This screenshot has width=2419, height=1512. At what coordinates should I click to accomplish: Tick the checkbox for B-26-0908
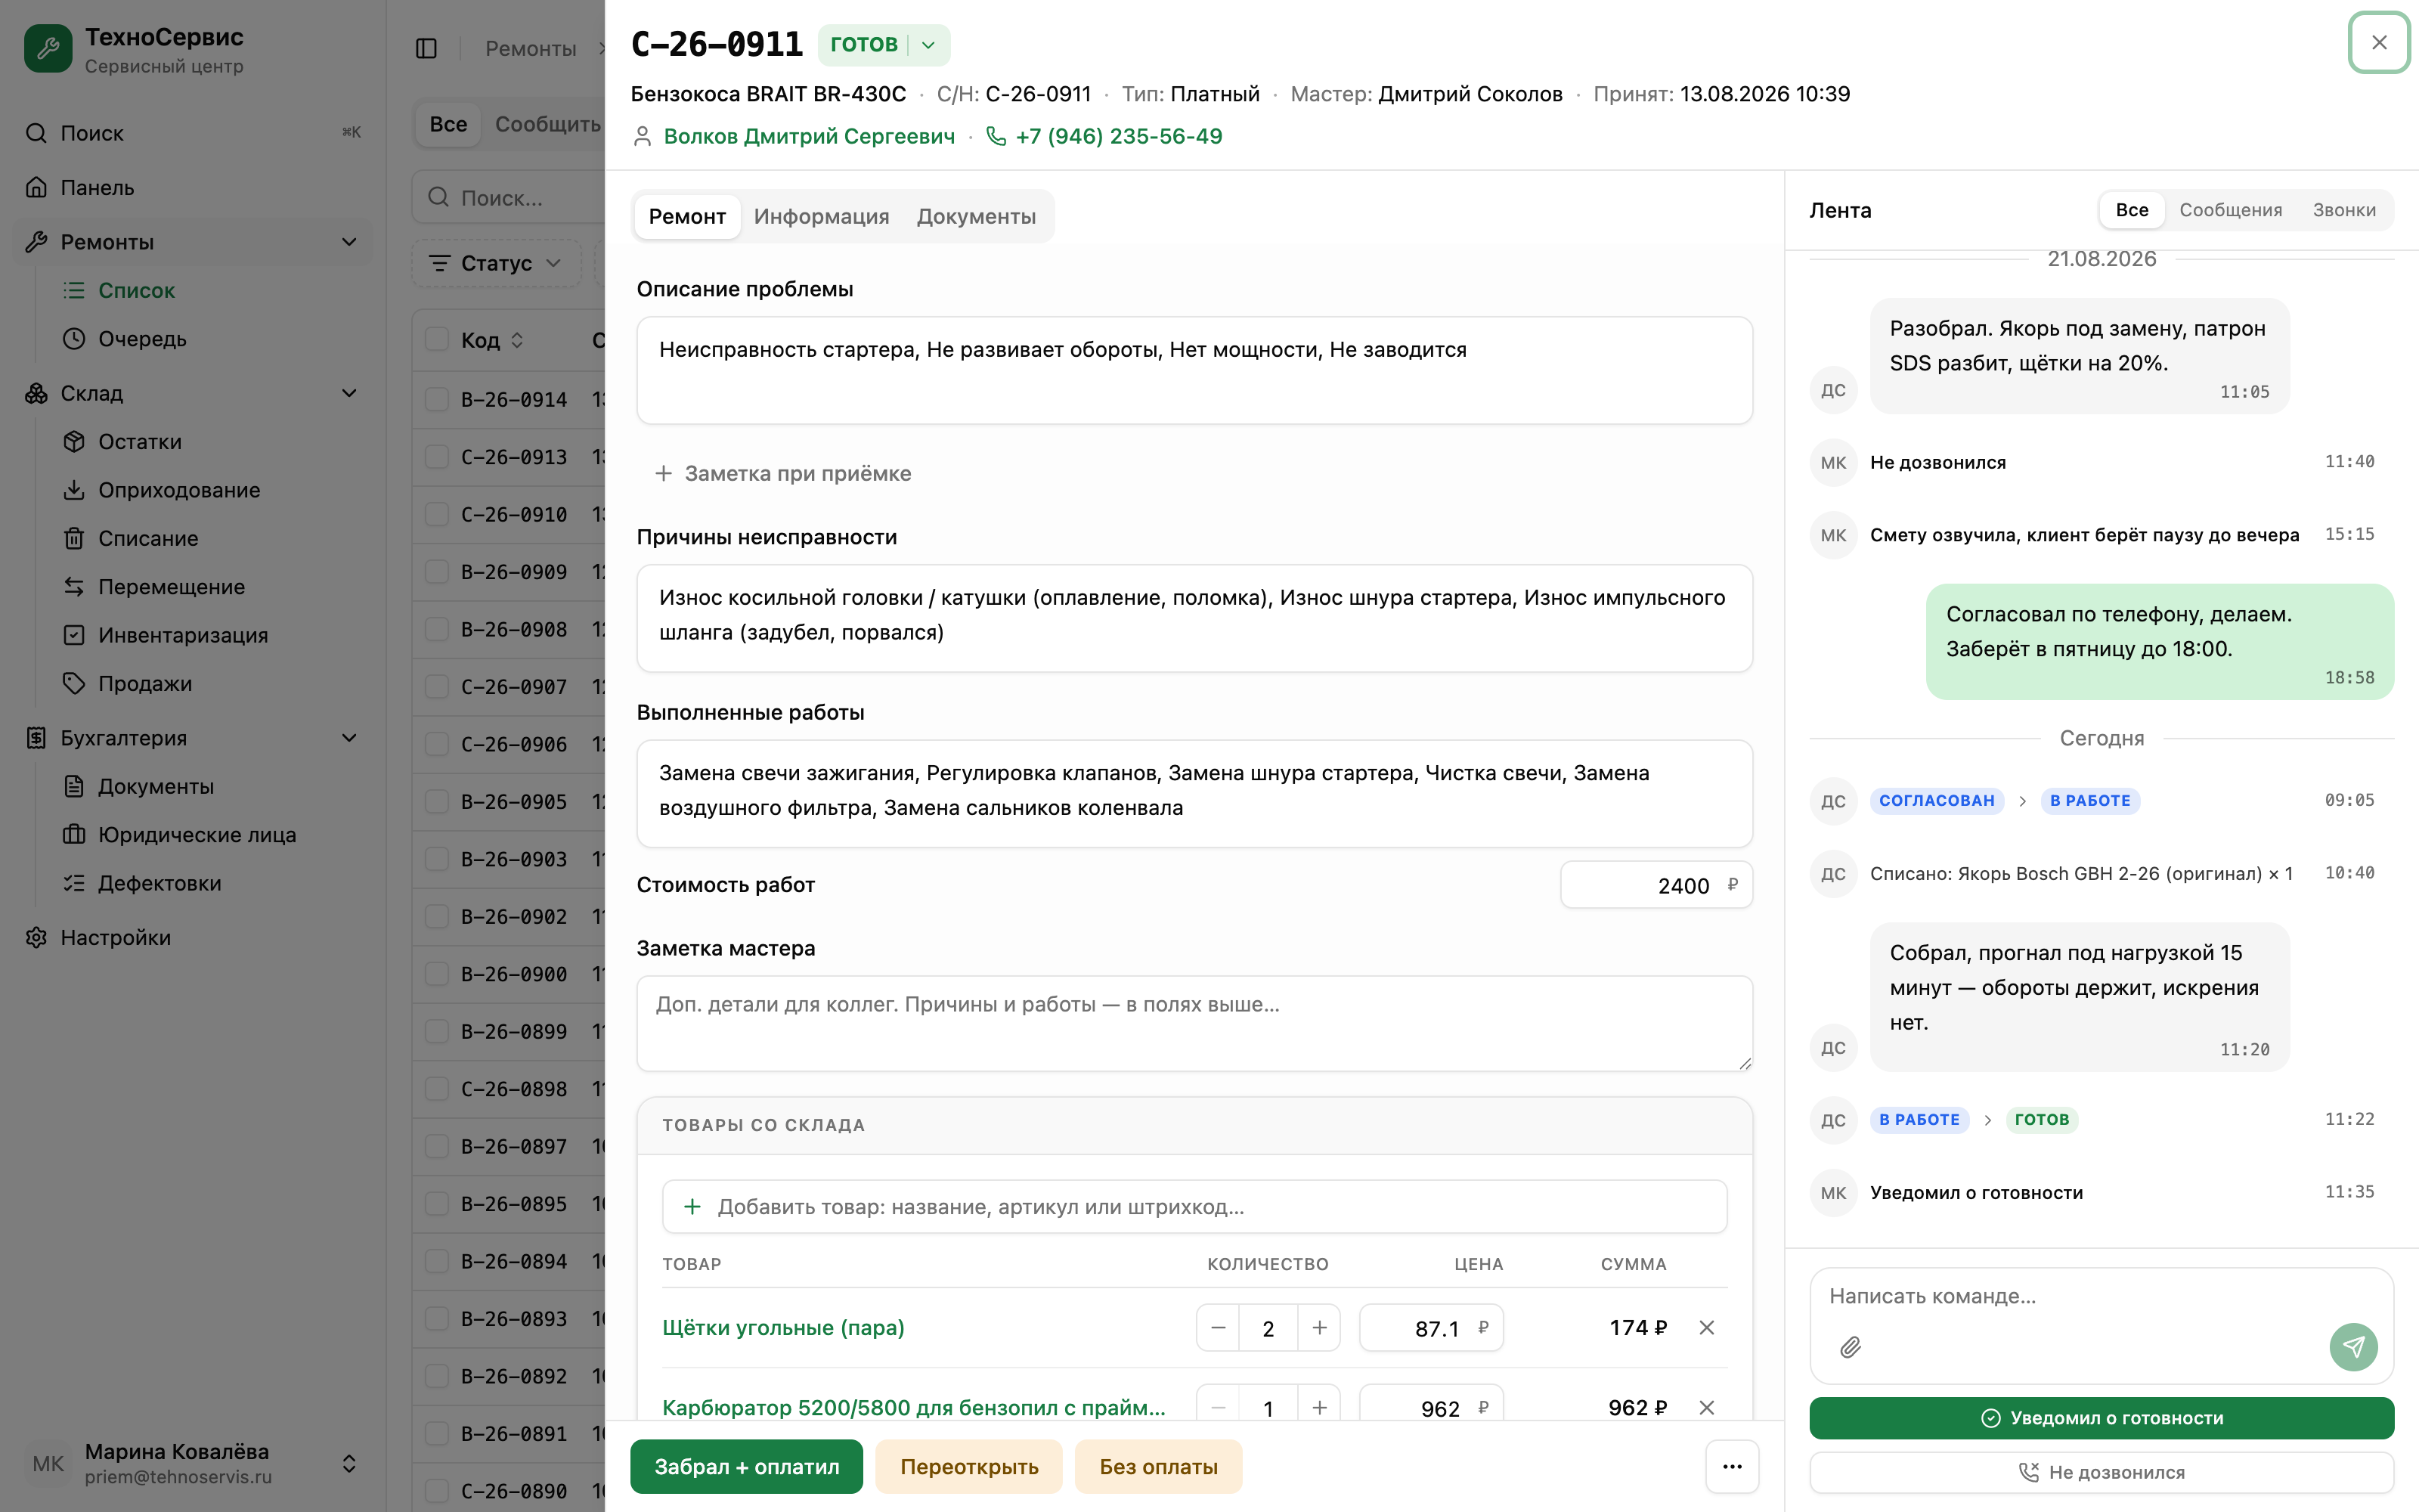coord(437,629)
